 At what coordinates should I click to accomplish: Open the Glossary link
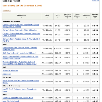(x=96, y=1)
